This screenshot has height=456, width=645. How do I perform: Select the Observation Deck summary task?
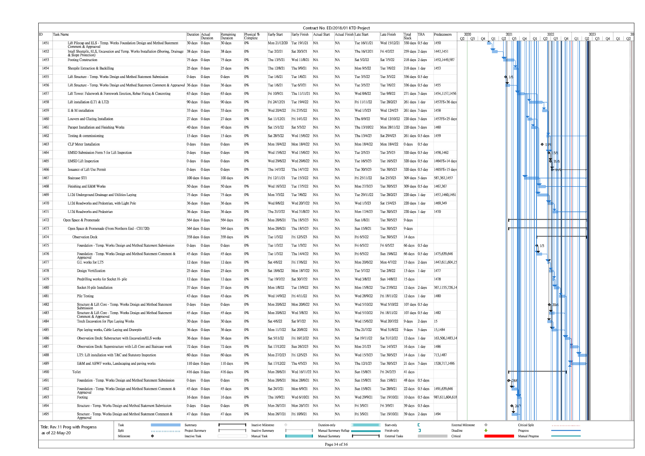coord(85,237)
